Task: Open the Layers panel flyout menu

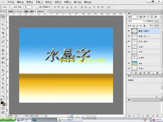Action: tap(161, 13)
